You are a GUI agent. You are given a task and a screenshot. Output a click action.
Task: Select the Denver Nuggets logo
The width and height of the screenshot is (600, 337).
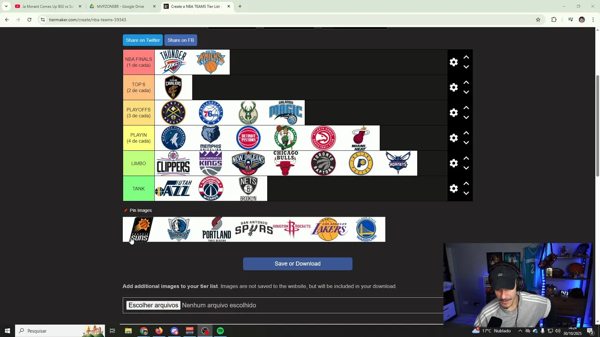173,113
